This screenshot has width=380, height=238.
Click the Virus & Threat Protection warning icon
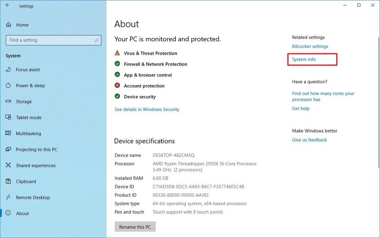[x=117, y=53]
